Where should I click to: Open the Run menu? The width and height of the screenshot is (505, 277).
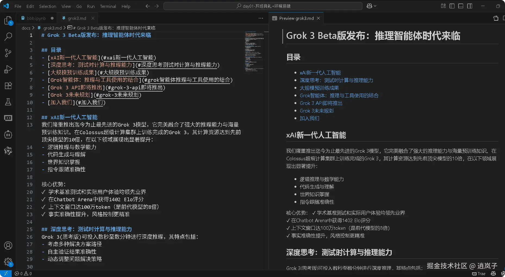click(x=91, y=6)
